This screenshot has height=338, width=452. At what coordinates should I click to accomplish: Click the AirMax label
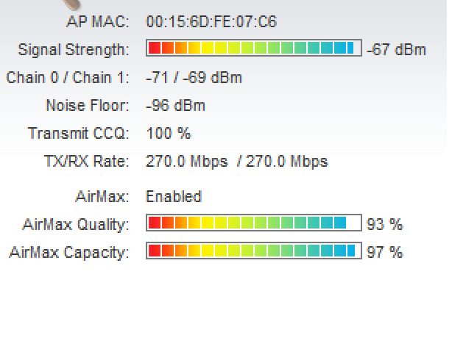click(102, 197)
